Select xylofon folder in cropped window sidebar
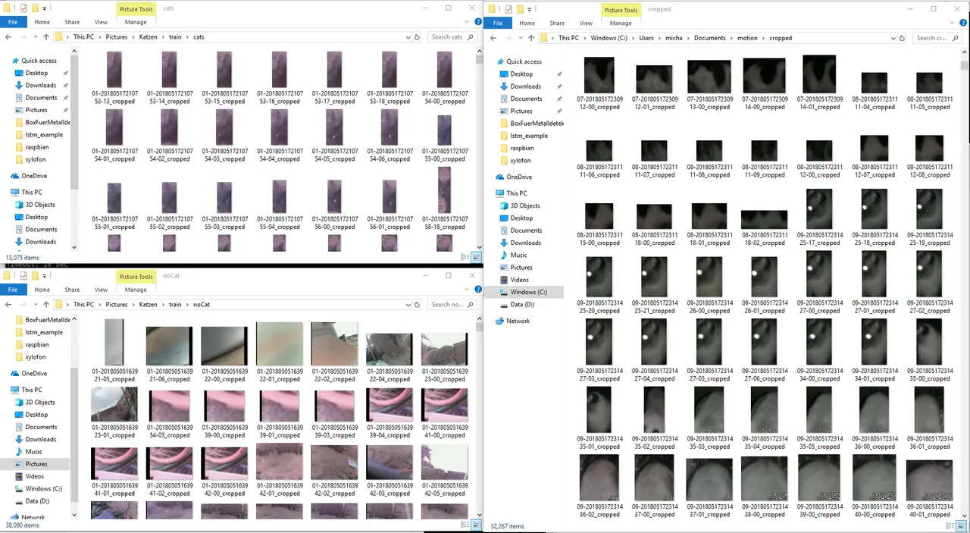The width and height of the screenshot is (970, 533). pos(521,161)
